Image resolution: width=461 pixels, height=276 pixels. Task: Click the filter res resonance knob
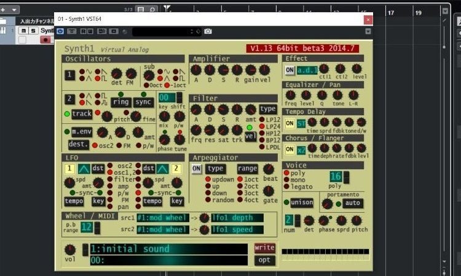coord(210,130)
